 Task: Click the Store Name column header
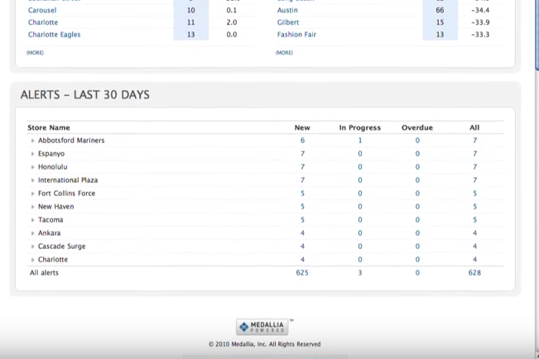point(49,127)
